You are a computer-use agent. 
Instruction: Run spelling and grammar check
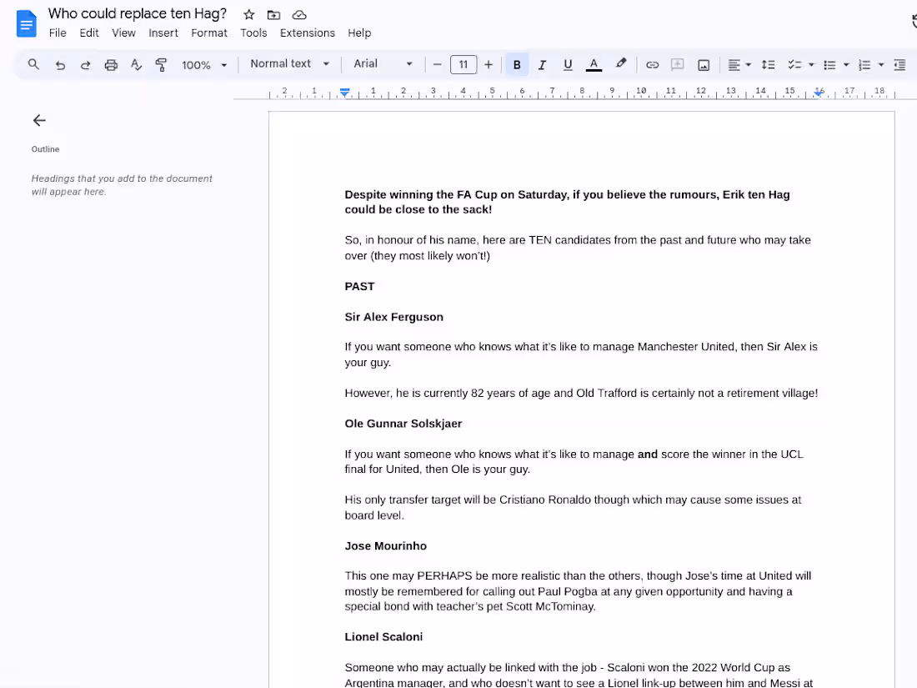click(136, 65)
